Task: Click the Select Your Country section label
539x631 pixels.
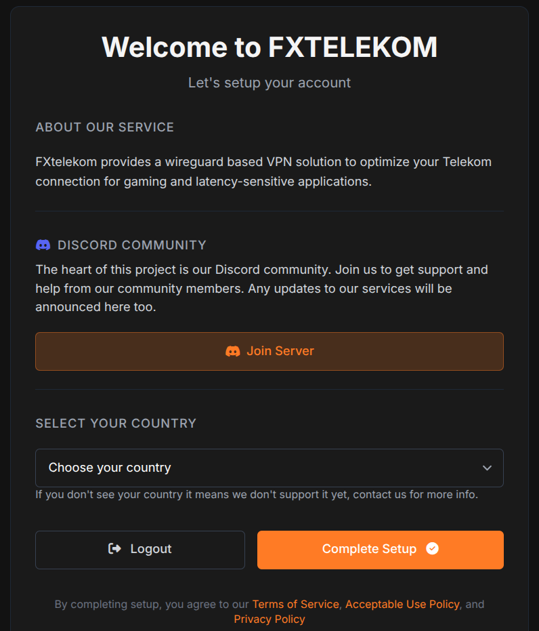Action: (x=116, y=424)
